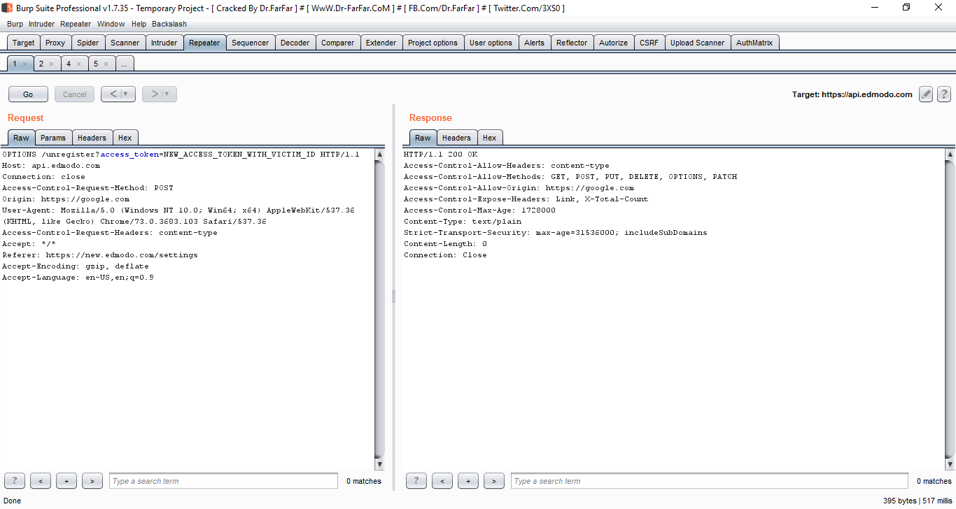
Task: Close Repeater tab 5
Action: point(106,64)
